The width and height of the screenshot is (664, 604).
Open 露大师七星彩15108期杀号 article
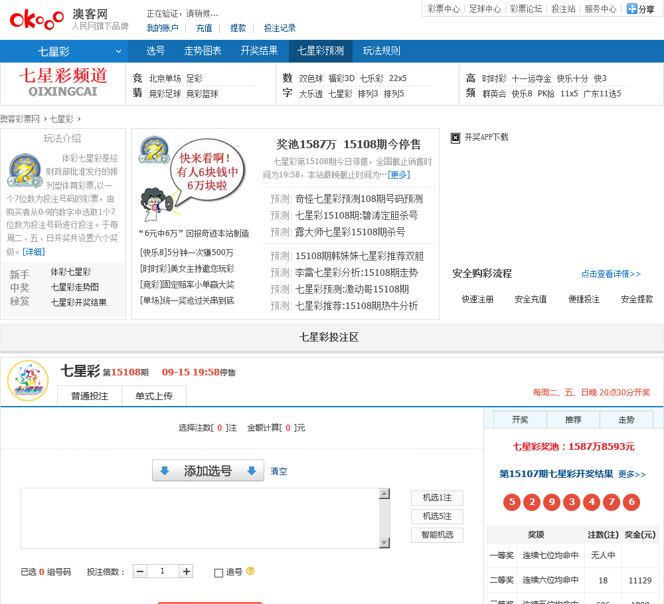coord(350,232)
